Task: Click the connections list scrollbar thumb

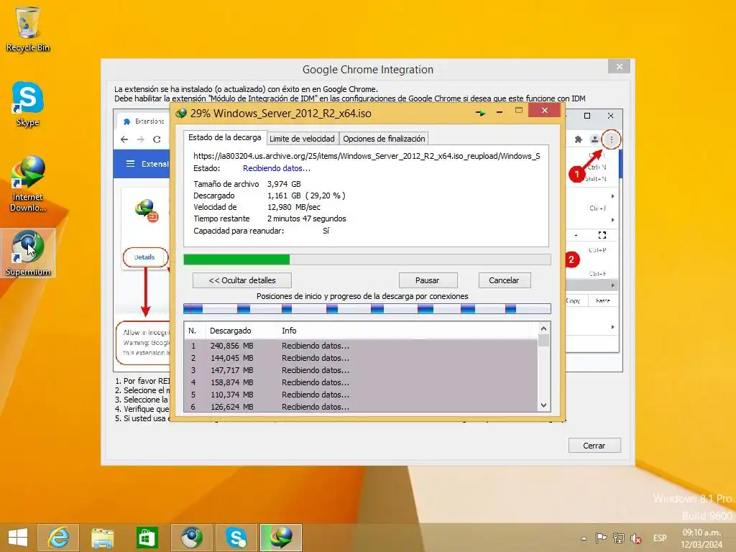Action: pyautogui.click(x=543, y=340)
